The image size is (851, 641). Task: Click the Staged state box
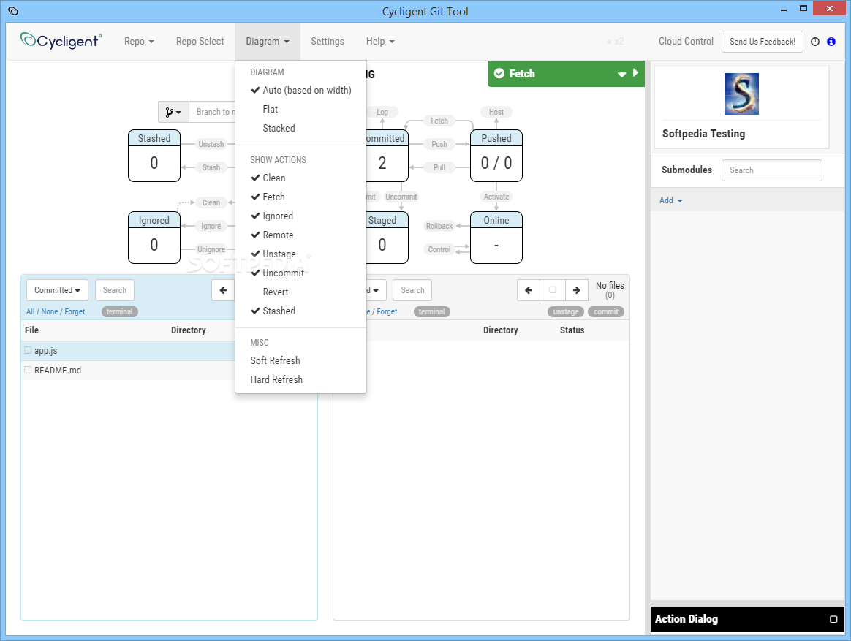[387, 238]
